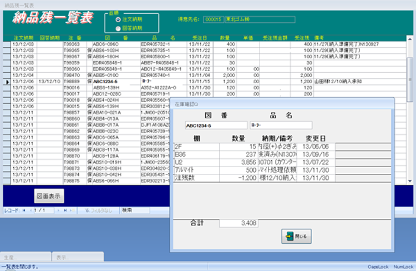This screenshot has height=271, width=416.
Task: Click the 受注残金額 column header
Action: [275, 38]
